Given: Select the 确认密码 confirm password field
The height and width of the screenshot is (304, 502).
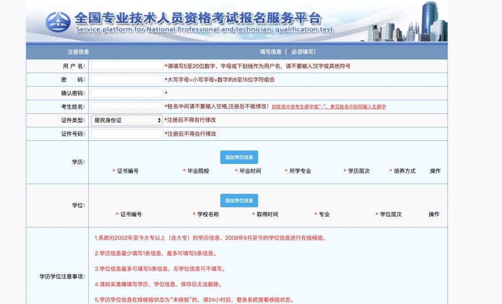Looking at the screenshot, I should pos(126,93).
